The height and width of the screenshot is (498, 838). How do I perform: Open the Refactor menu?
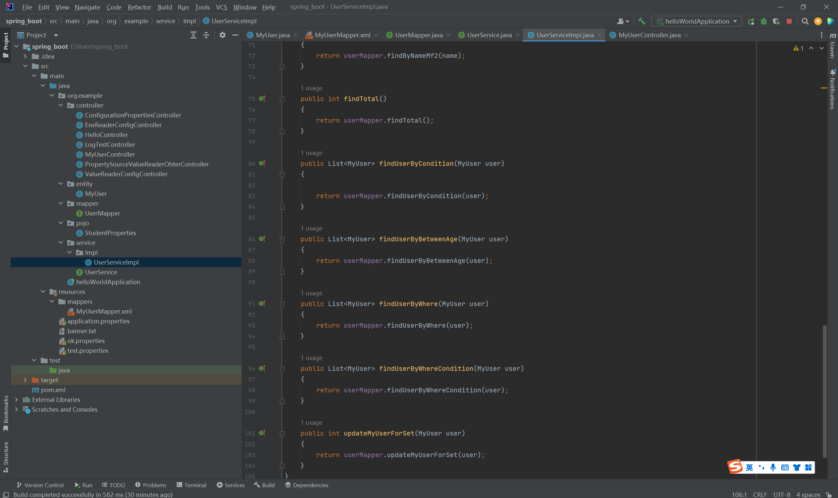[x=139, y=7]
